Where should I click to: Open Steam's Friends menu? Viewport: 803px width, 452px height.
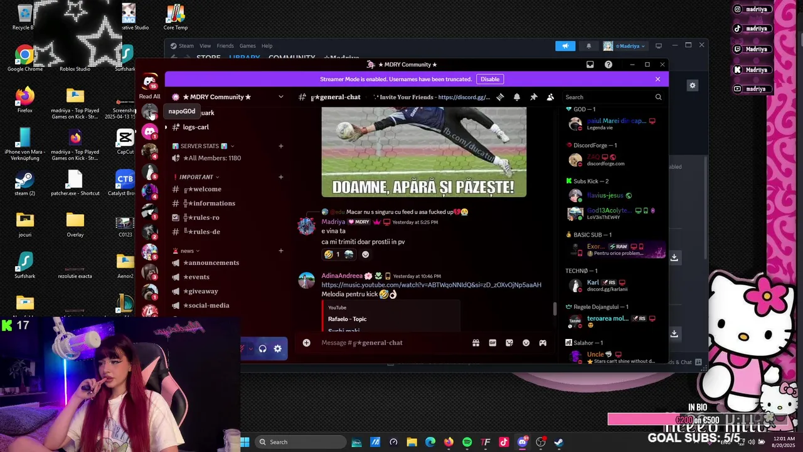[x=225, y=46]
